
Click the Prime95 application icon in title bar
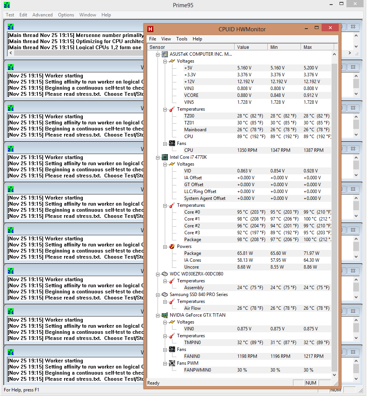[x=7, y=5]
